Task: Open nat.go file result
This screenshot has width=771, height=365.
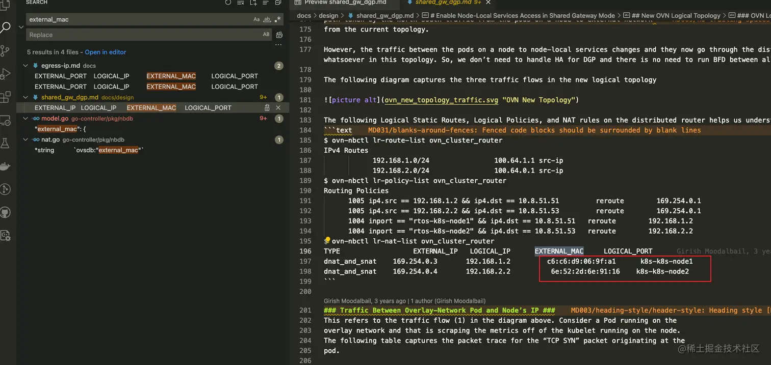Action: [x=50, y=139]
